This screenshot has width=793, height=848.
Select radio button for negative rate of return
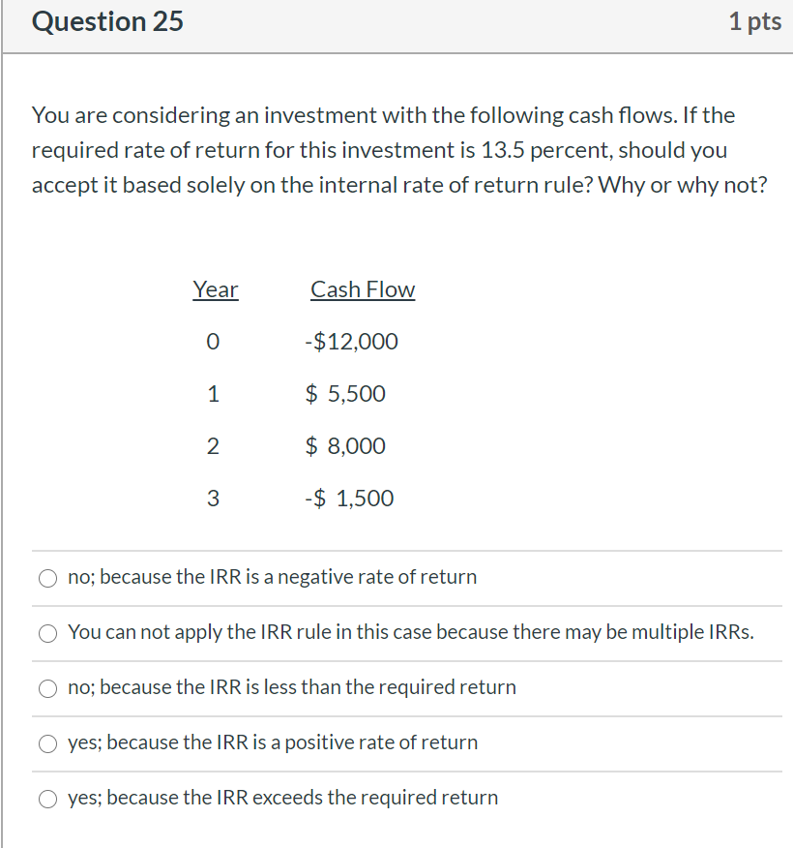tap(48, 578)
